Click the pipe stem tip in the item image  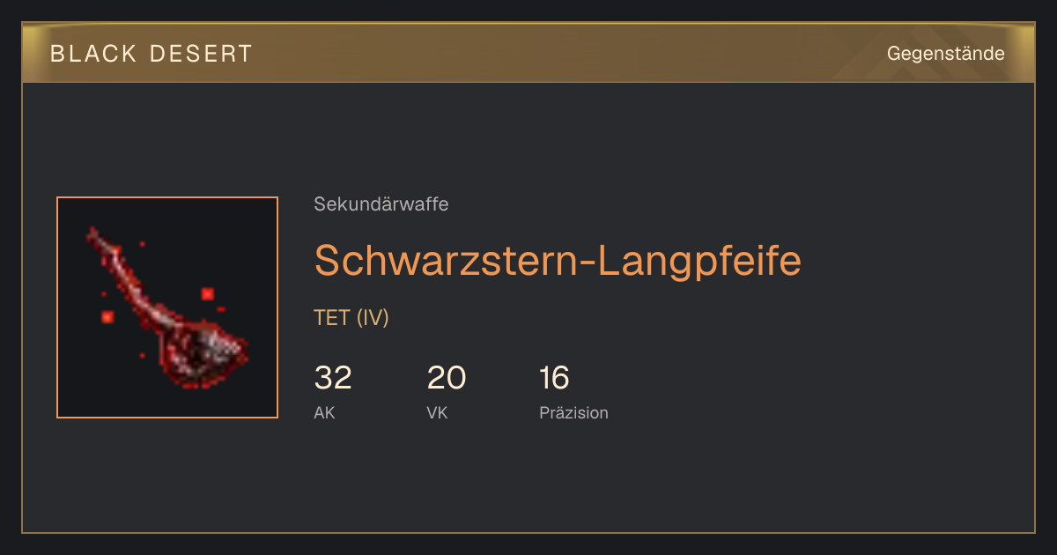pyautogui.click(x=93, y=233)
